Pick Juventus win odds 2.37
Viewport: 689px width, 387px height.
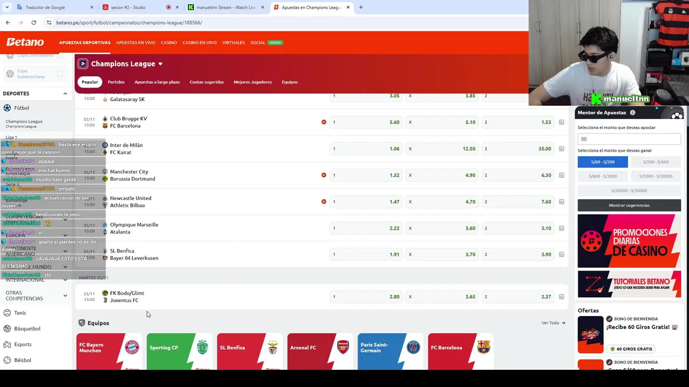click(x=518, y=297)
